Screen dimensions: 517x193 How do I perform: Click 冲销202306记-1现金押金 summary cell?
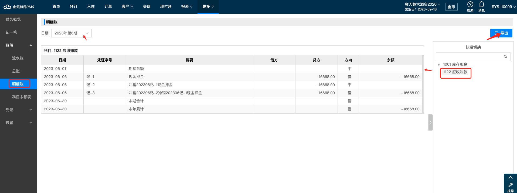(189, 85)
